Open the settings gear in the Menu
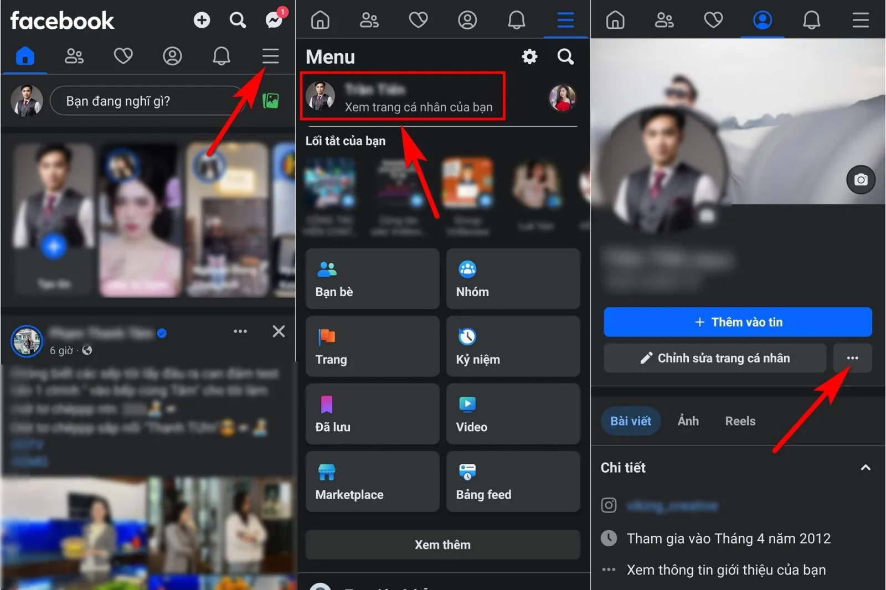The width and height of the screenshot is (886, 590). pos(529,56)
